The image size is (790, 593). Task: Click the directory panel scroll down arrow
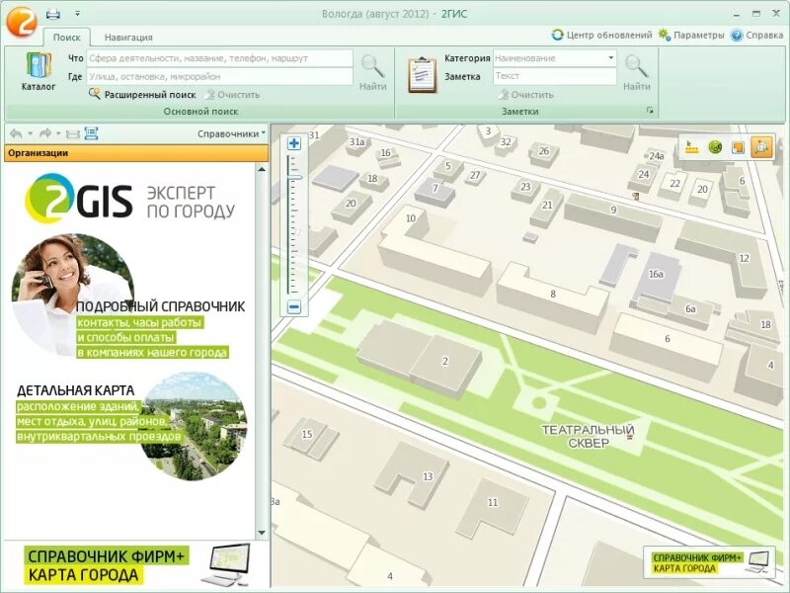[262, 533]
